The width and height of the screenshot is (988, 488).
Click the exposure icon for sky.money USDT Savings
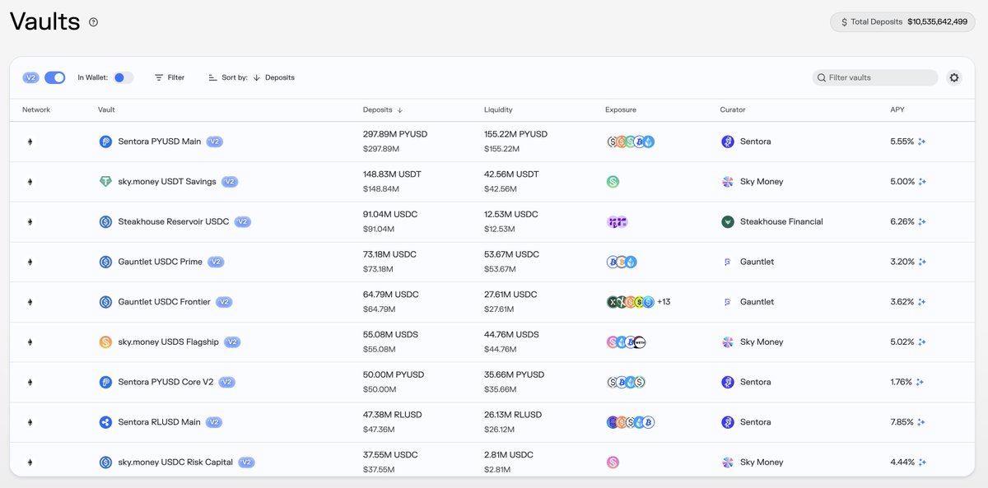pyautogui.click(x=613, y=182)
